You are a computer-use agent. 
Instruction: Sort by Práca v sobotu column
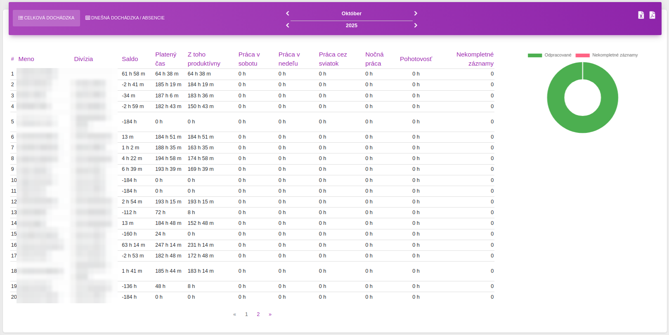coord(249,59)
